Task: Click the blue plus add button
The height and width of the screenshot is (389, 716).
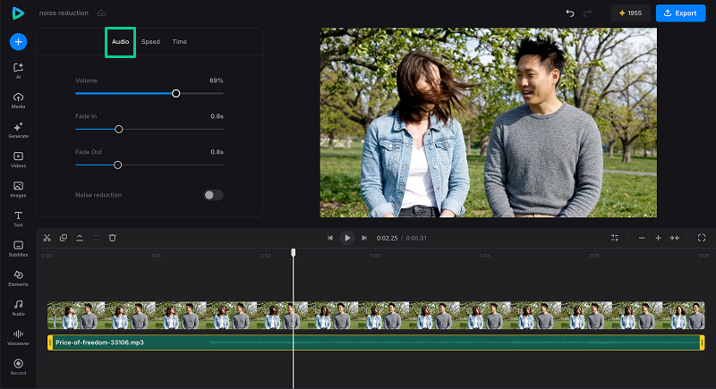Action: tap(18, 42)
